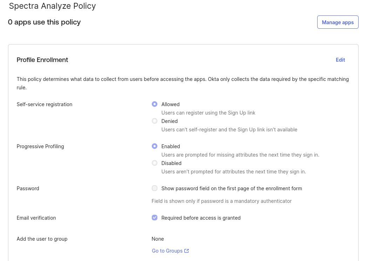Select Denied for self-service registration
367x261 pixels.
click(x=155, y=121)
